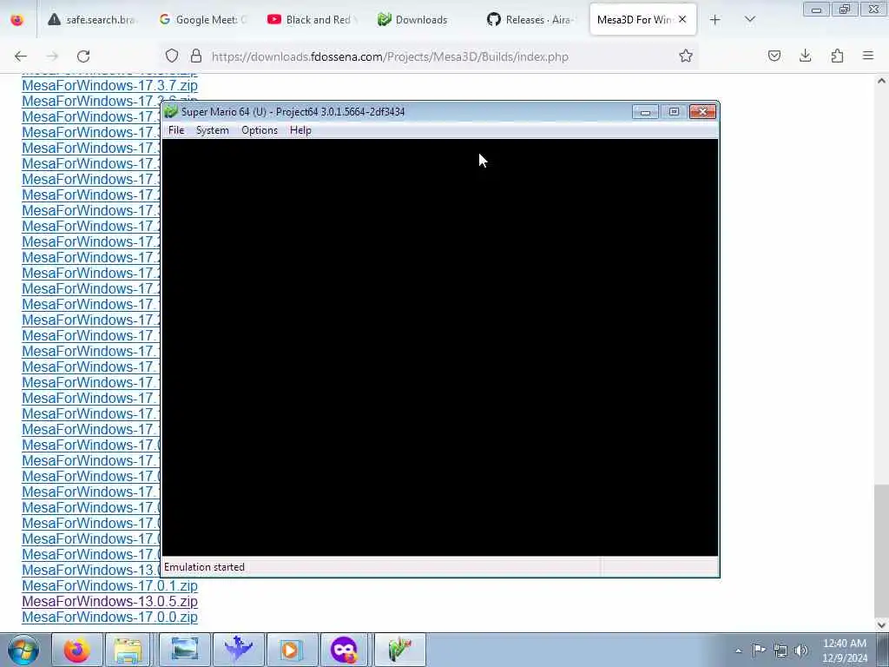Screen dimensions: 889x667
Task: Open the Firefox hamburger application menu
Action: 868,56
